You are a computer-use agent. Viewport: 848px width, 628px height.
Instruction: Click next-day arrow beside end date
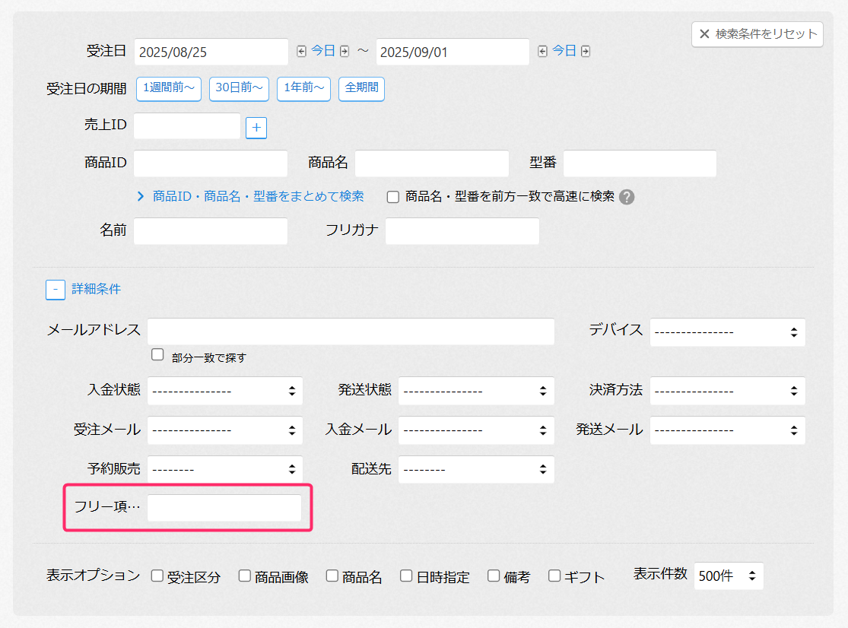tap(586, 52)
